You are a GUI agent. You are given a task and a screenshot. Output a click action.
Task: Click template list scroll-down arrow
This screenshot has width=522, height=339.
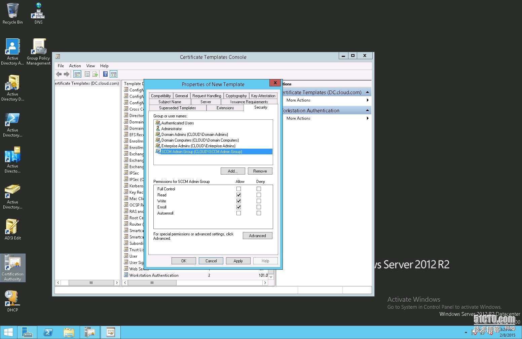(271, 277)
